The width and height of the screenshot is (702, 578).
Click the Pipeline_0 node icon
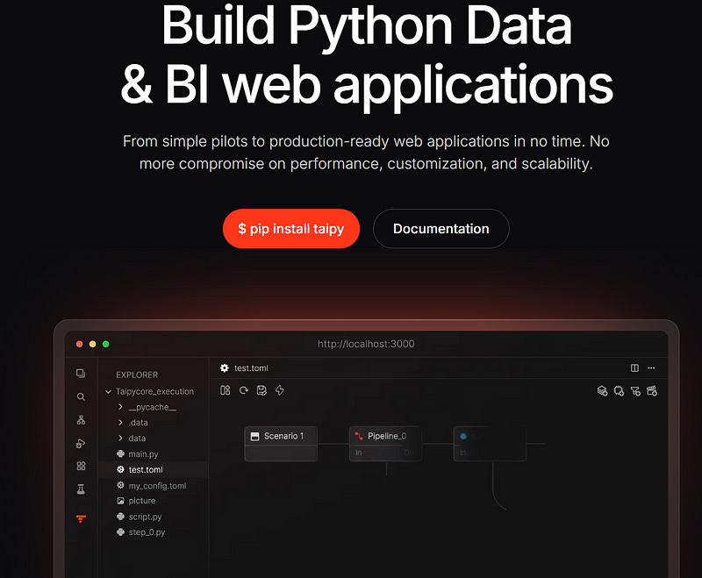pos(359,436)
